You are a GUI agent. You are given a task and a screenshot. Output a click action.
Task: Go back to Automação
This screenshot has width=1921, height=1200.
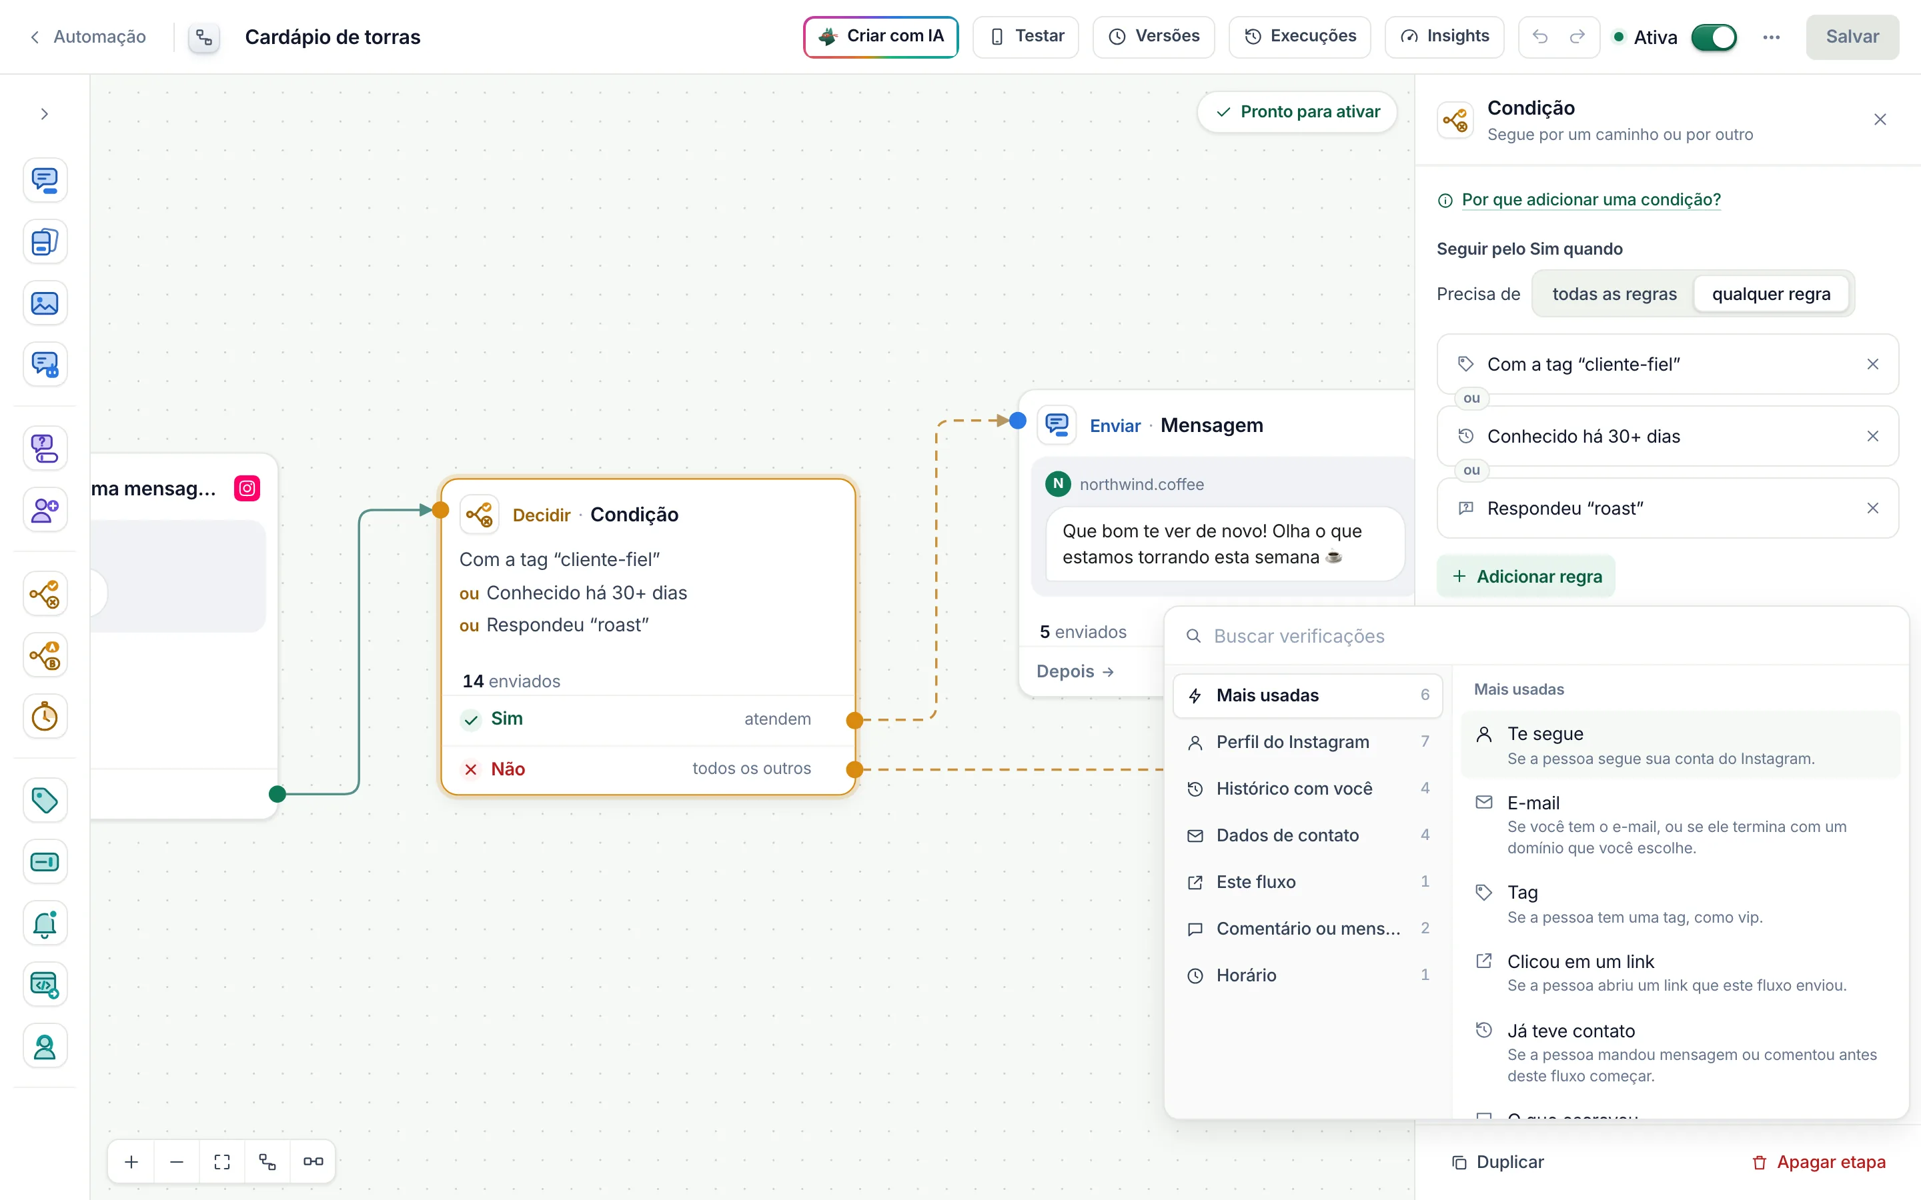(88, 37)
